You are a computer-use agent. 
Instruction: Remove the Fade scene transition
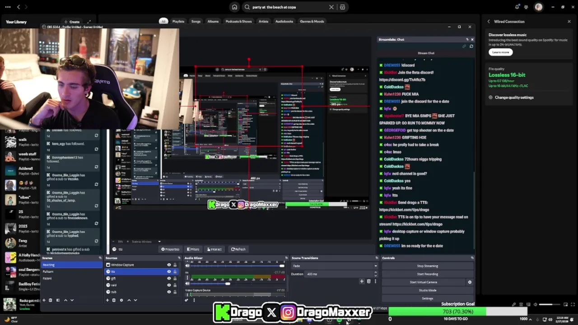(x=368, y=281)
